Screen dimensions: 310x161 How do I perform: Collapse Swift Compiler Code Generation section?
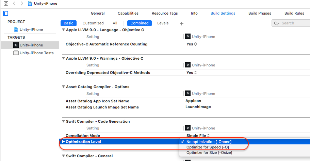click(x=63, y=121)
